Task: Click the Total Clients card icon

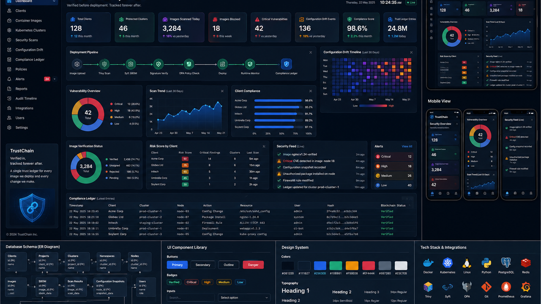Action: pos(73,19)
